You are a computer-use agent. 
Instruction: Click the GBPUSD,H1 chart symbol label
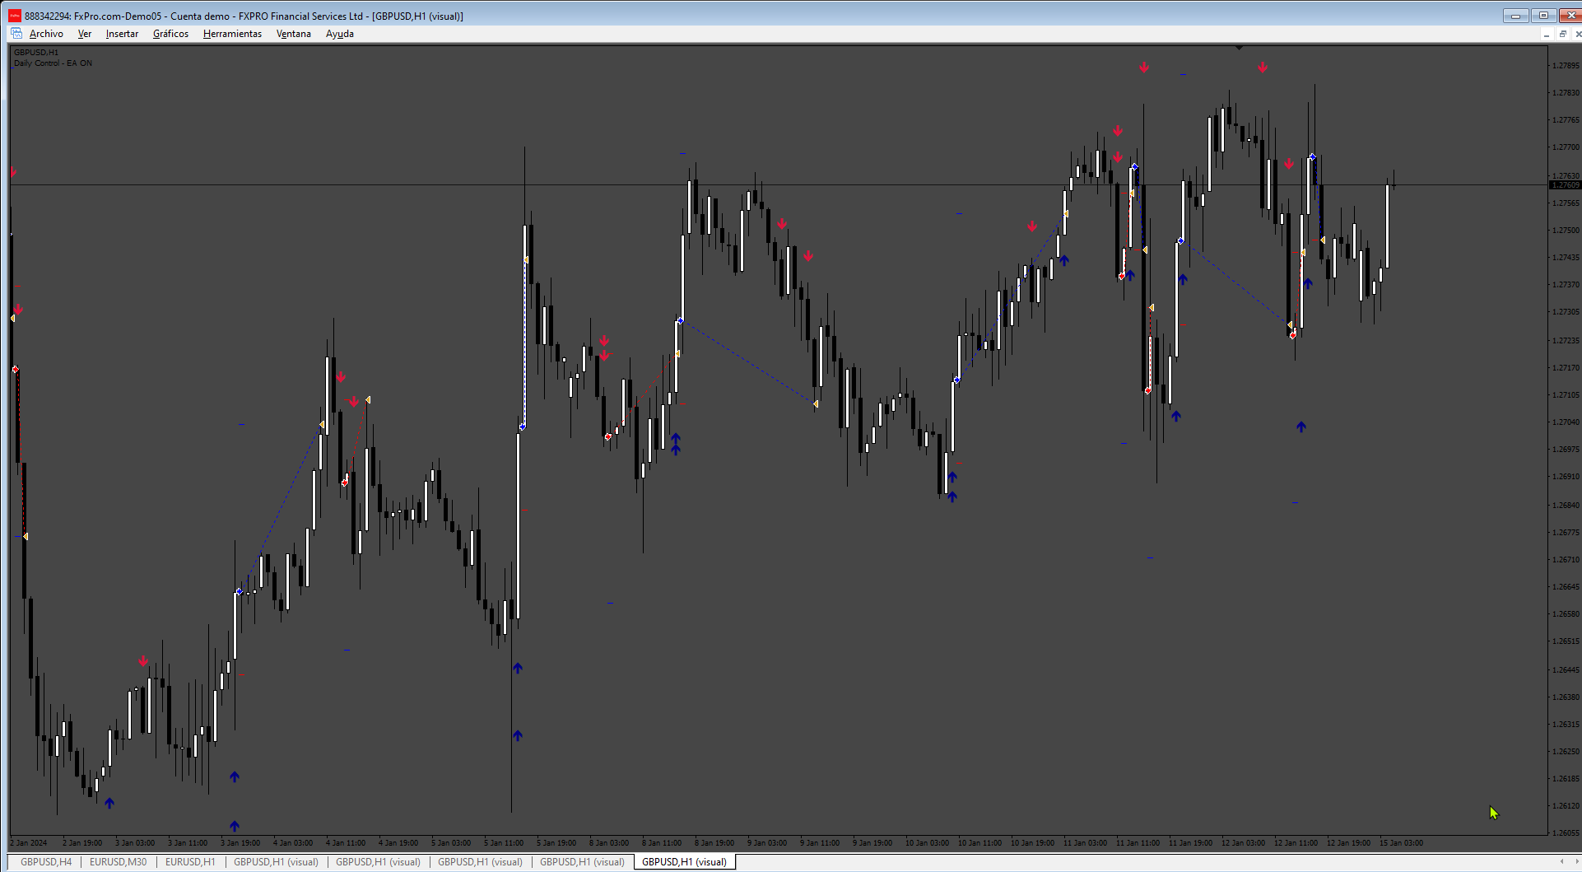pyautogui.click(x=36, y=53)
